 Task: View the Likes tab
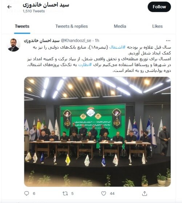coord(157,26)
